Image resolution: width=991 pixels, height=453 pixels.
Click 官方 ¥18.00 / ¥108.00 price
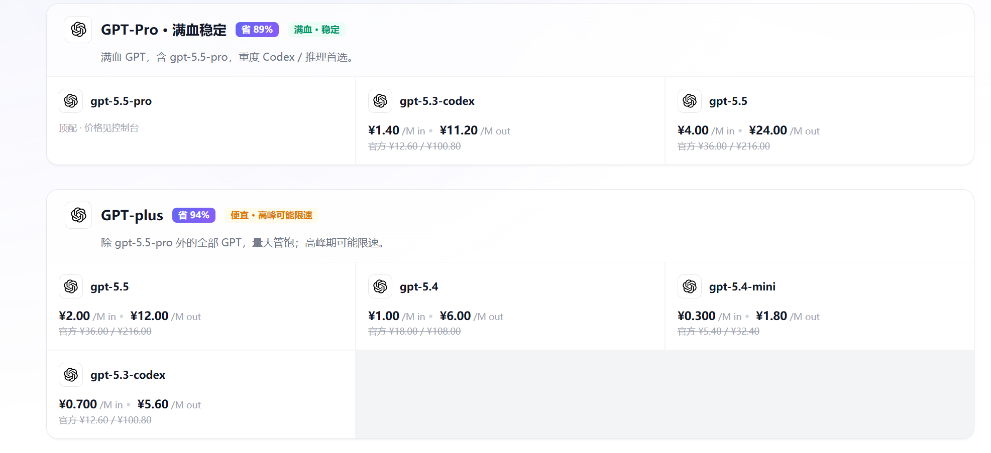click(x=414, y=332)
